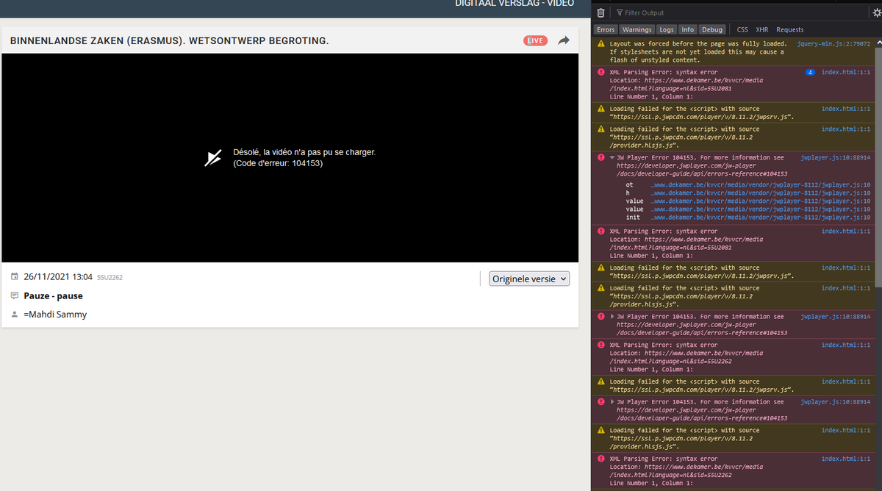Open the Originele versie dropdown
The height and width of the screenshot is (491, 882).
529,279
